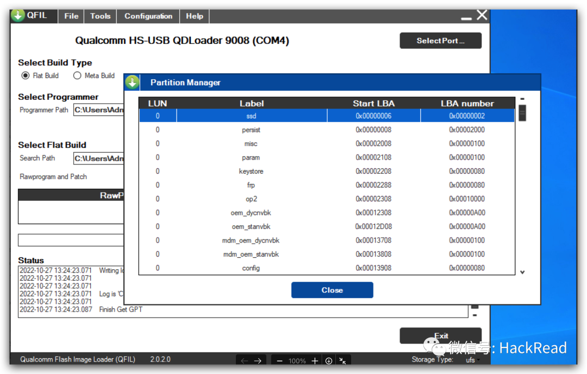The image size is (587, 374).
Task: Select the Flat Build radio button
Action: tap(26, 75)
